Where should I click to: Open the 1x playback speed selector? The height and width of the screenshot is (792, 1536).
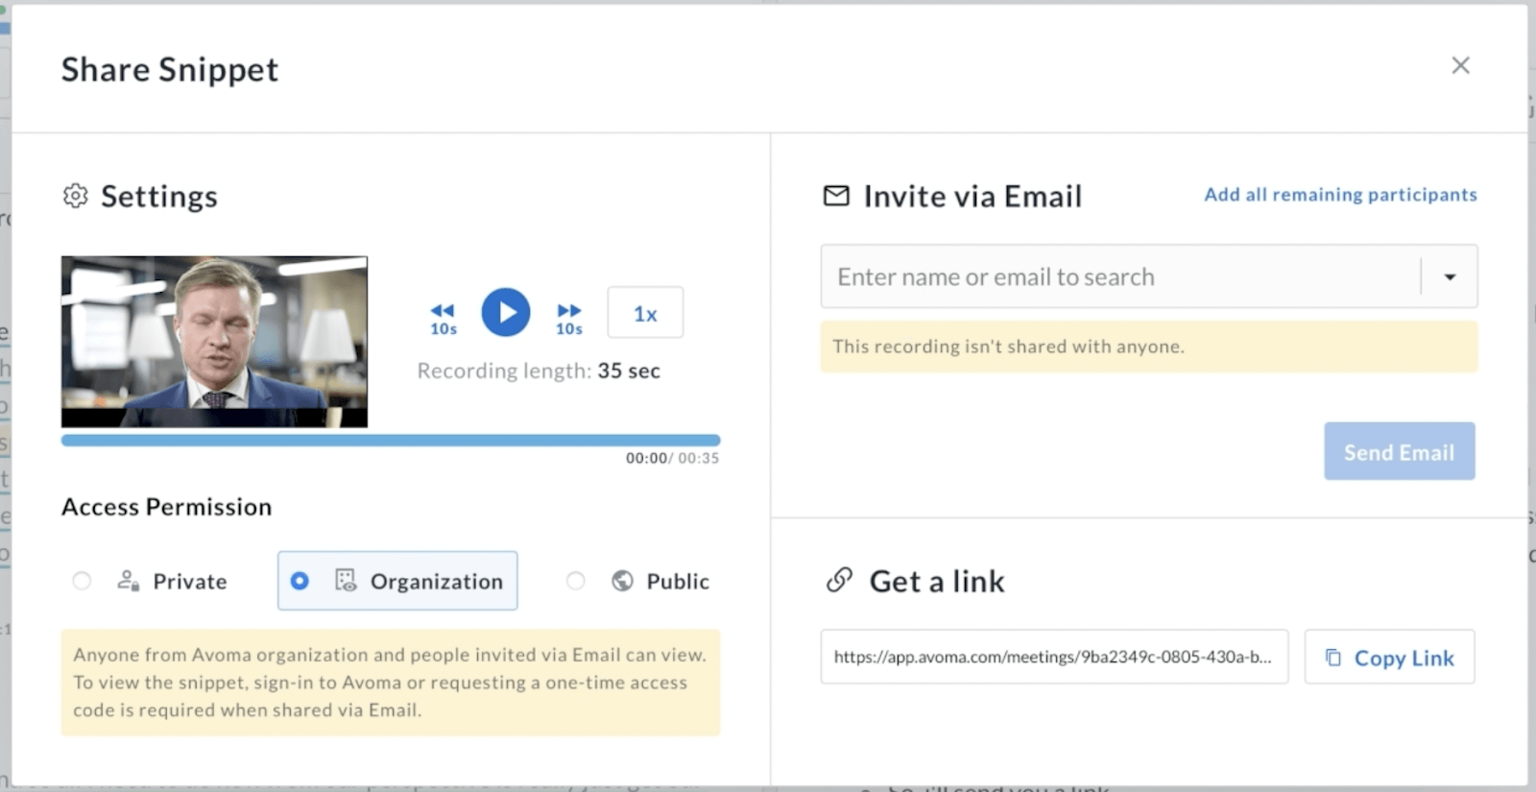pyautogui.click(x=645, y=313)
